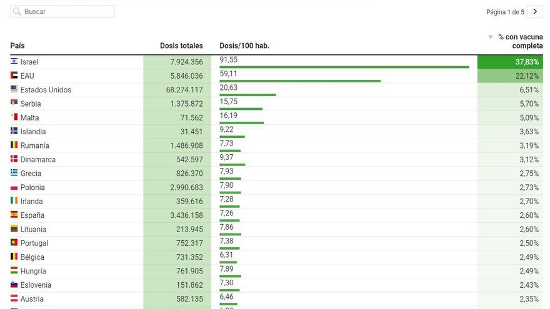The height and width of the screenshot is (309, 550).
Task: Click the dark green 37,83% cell
Action: (x=510, y=62)
